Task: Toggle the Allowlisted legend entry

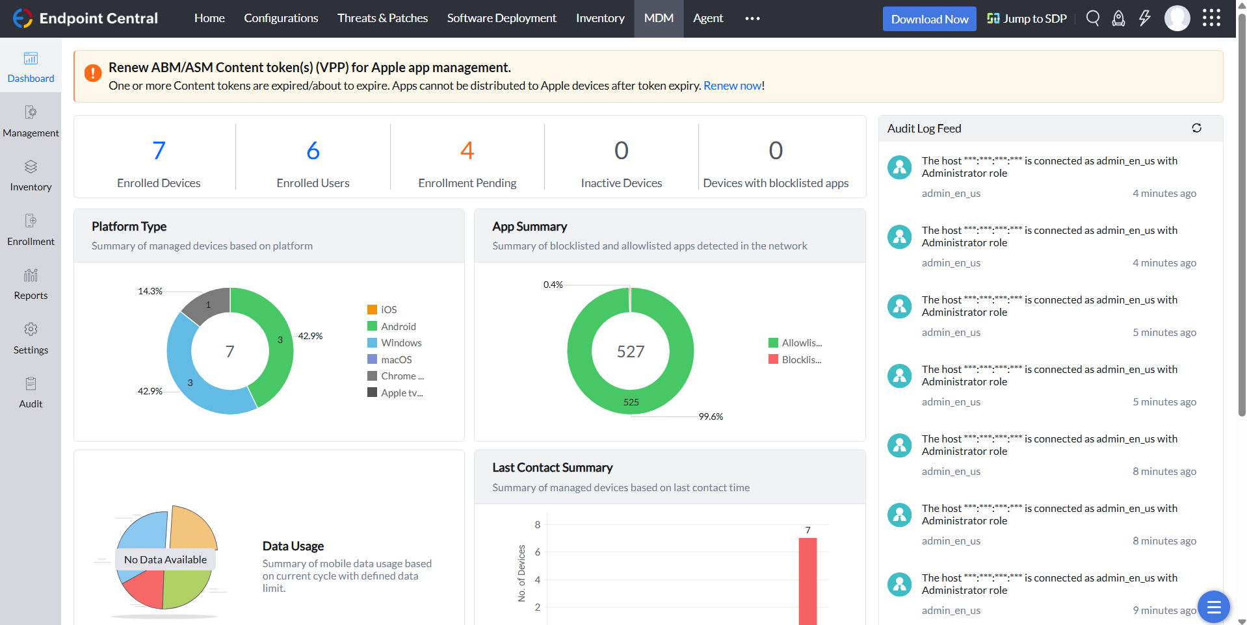Action: coord(795,342)
